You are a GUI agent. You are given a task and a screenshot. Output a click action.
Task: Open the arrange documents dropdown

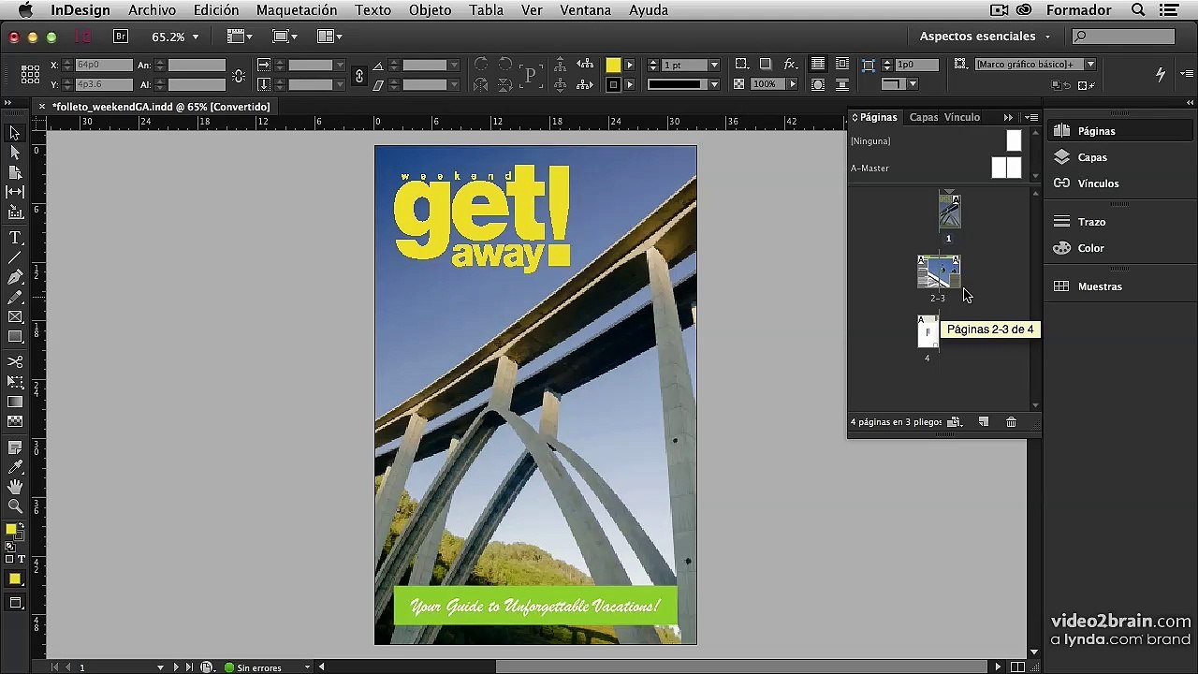[329, 37]
